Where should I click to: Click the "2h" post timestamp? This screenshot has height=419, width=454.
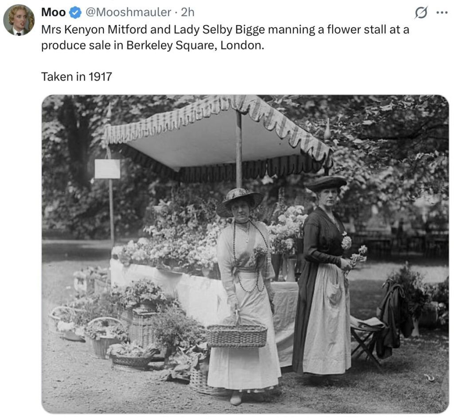click(x=188, y=12)
